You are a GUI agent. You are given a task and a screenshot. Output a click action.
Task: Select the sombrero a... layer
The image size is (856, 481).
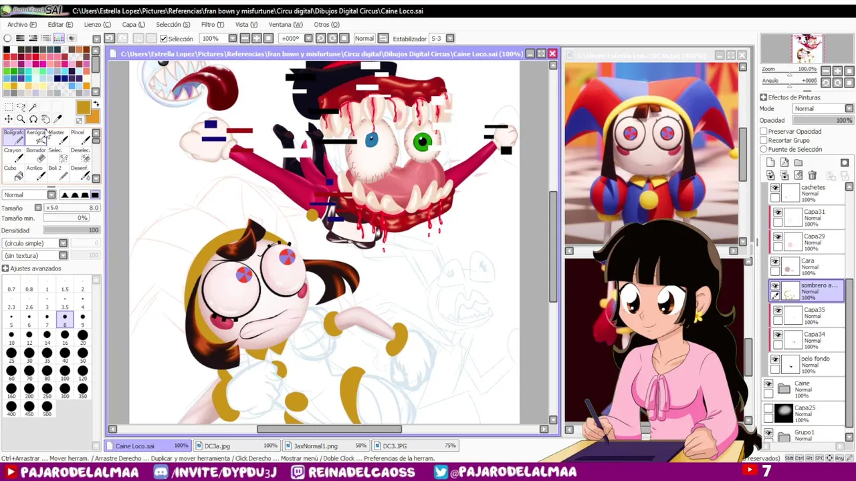click(x=807, y=291)
